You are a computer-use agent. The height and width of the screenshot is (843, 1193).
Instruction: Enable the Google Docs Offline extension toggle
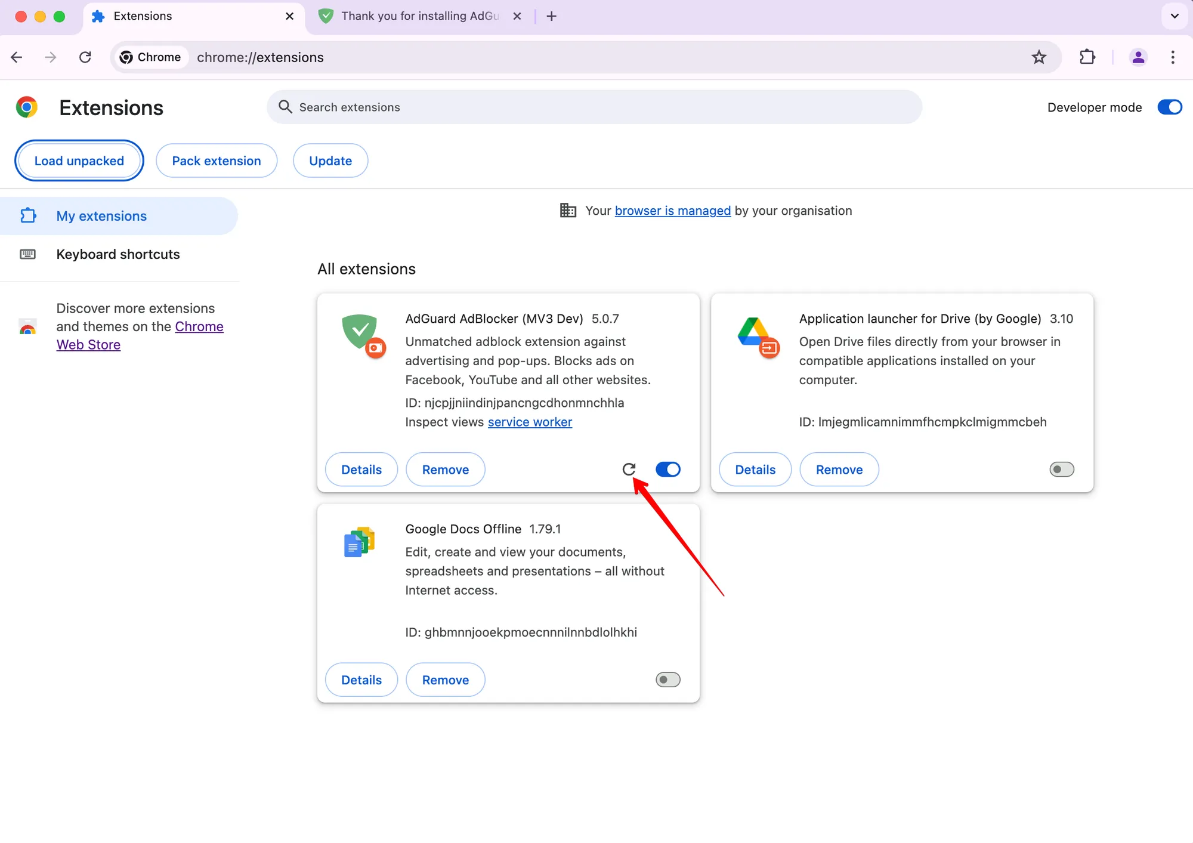point(667,679)
